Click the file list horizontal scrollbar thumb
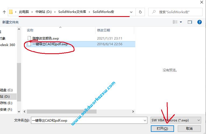This screenshot has height=134, width=206. pyautogui.click(x=62, y=111)
